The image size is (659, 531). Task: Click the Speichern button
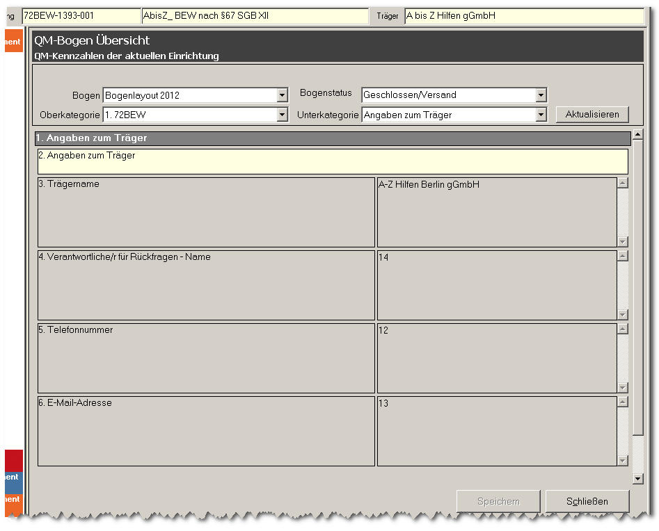pos(498,501)
